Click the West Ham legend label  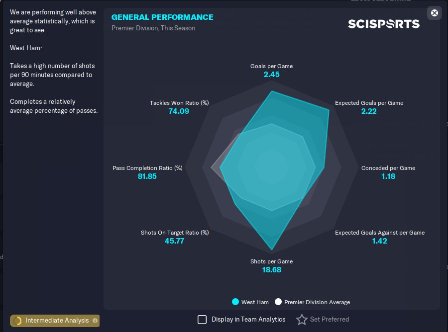click(255, 302)
